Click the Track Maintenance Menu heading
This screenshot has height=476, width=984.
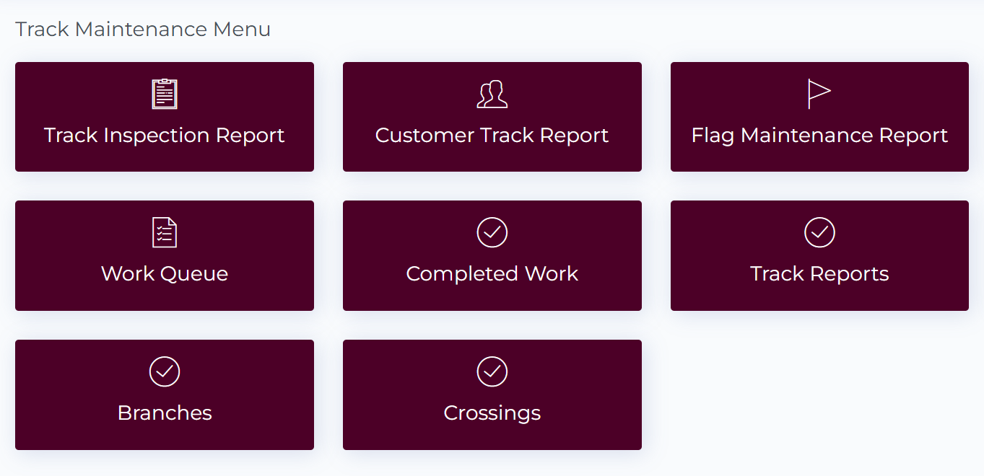coord(143,30)
